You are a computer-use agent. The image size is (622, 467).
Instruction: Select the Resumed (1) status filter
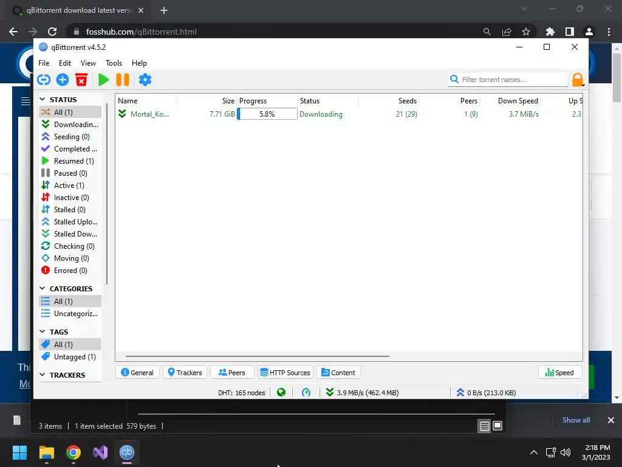point(70,161)
